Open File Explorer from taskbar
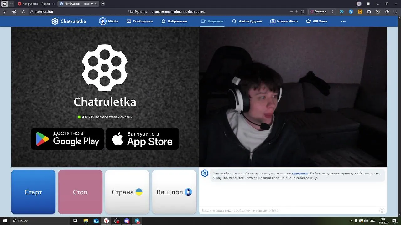The image size is (401, 225). [x=86, y=221]
